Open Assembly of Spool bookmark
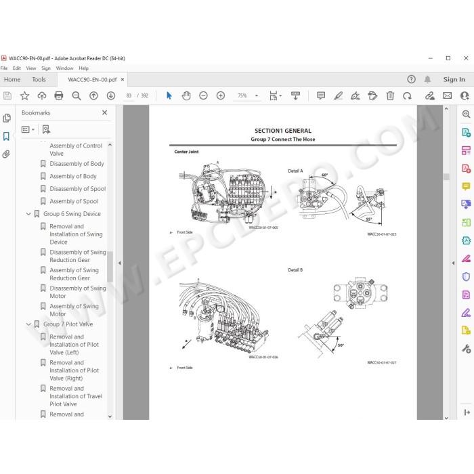 74,201
